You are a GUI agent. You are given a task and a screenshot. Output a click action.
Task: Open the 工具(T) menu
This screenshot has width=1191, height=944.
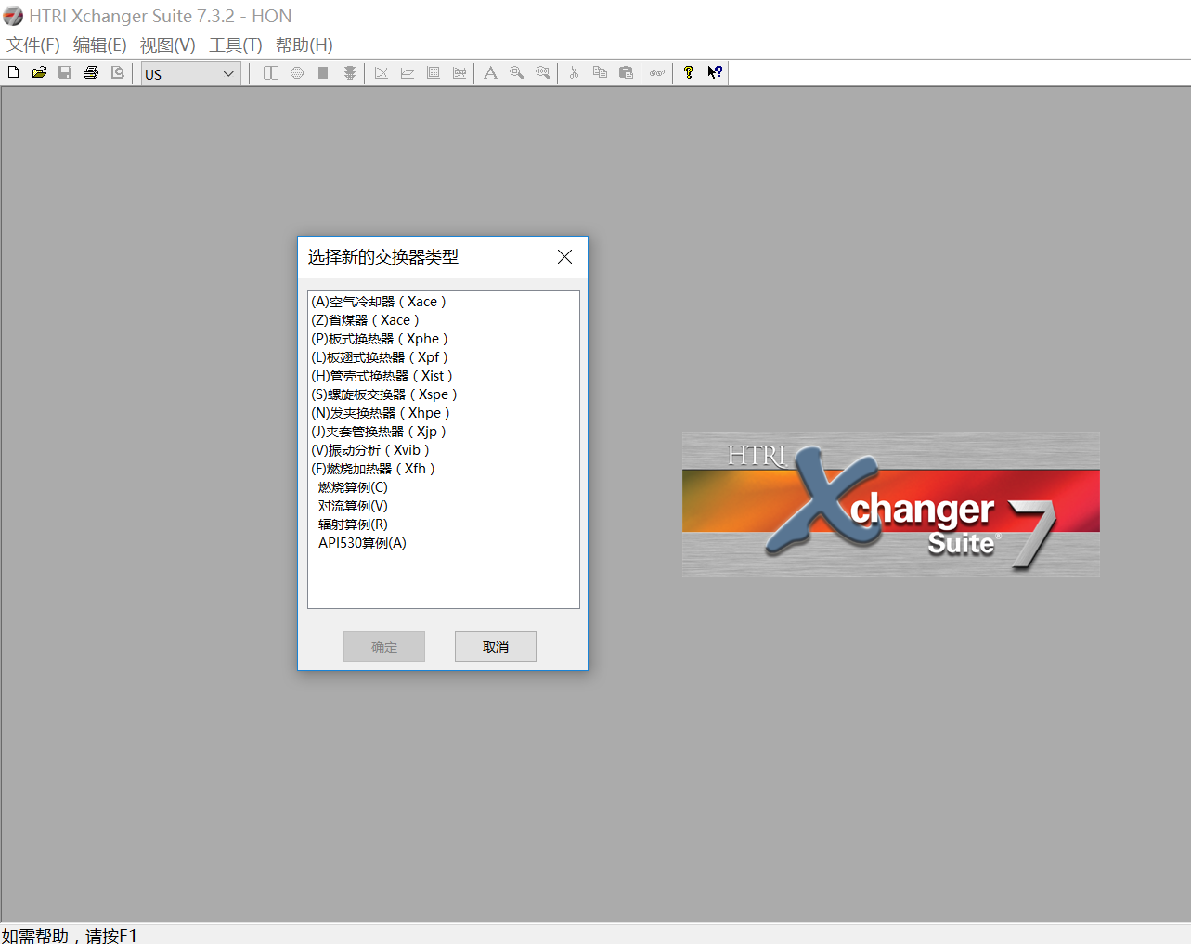coord(236,45)
